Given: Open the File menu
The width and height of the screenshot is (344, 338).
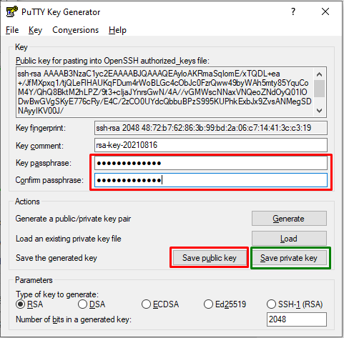Looking at the screenshot, I should point(12,30).
